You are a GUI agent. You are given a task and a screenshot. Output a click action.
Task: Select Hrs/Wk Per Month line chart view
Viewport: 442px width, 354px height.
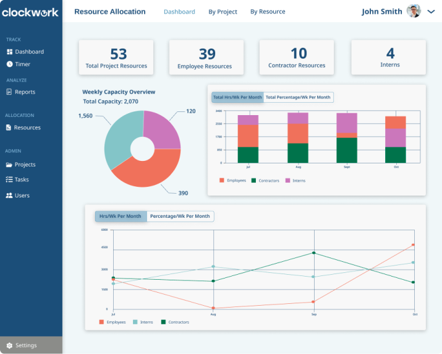pyautogui.click(x=121, y=216)
